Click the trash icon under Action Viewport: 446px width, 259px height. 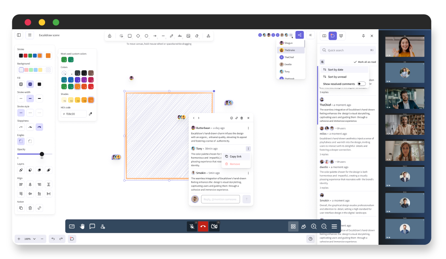click(x=30, y=208)
